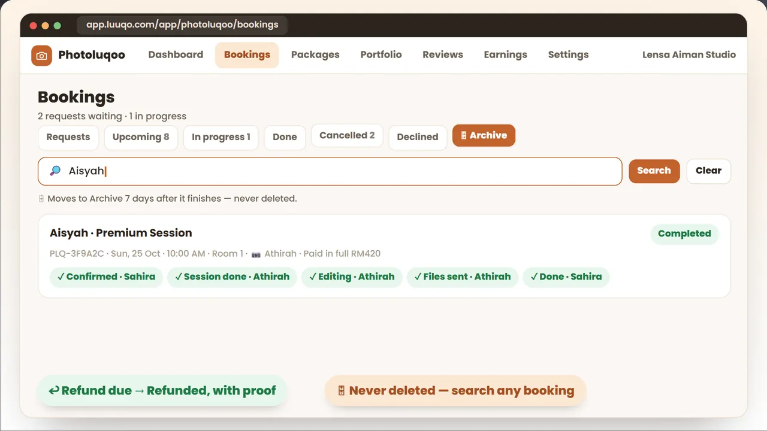Go to the Packages page
767x431 pixels.
point(315,54)
